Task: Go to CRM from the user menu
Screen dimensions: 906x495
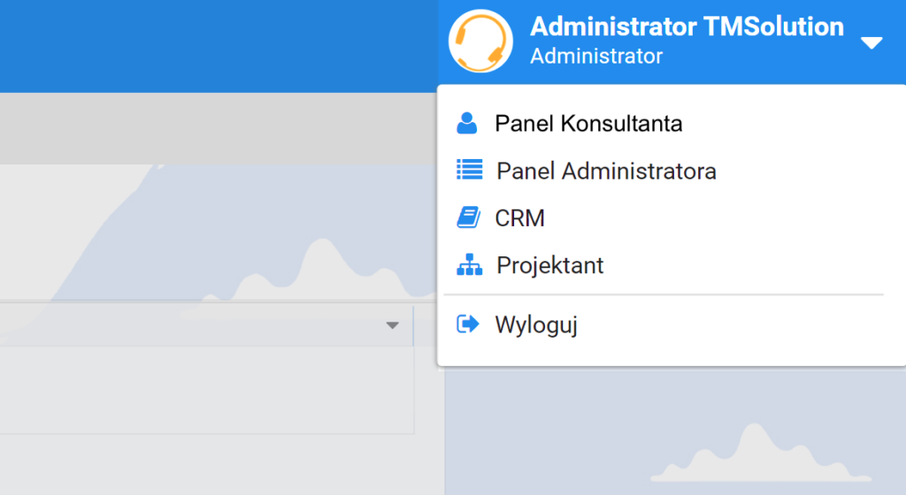Action: pos(519,218)
